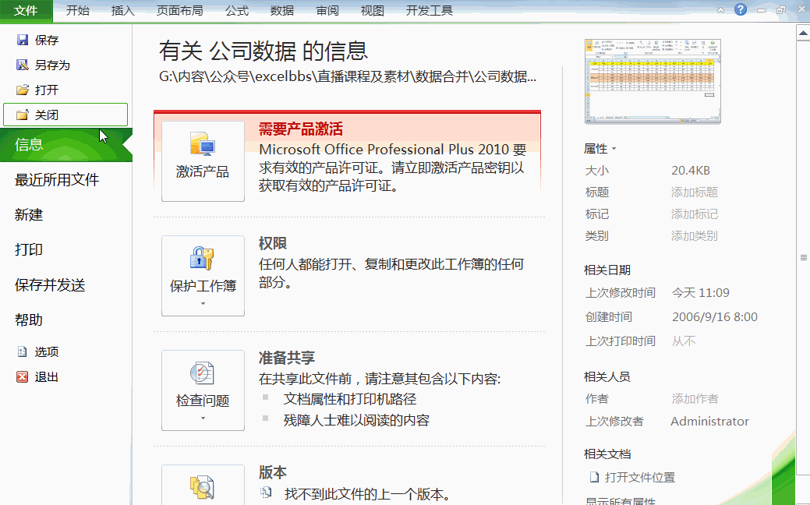Click the 2006/9/16 8:00 creation time
This screenshot has width=810, height=505.
pos(715,317)
